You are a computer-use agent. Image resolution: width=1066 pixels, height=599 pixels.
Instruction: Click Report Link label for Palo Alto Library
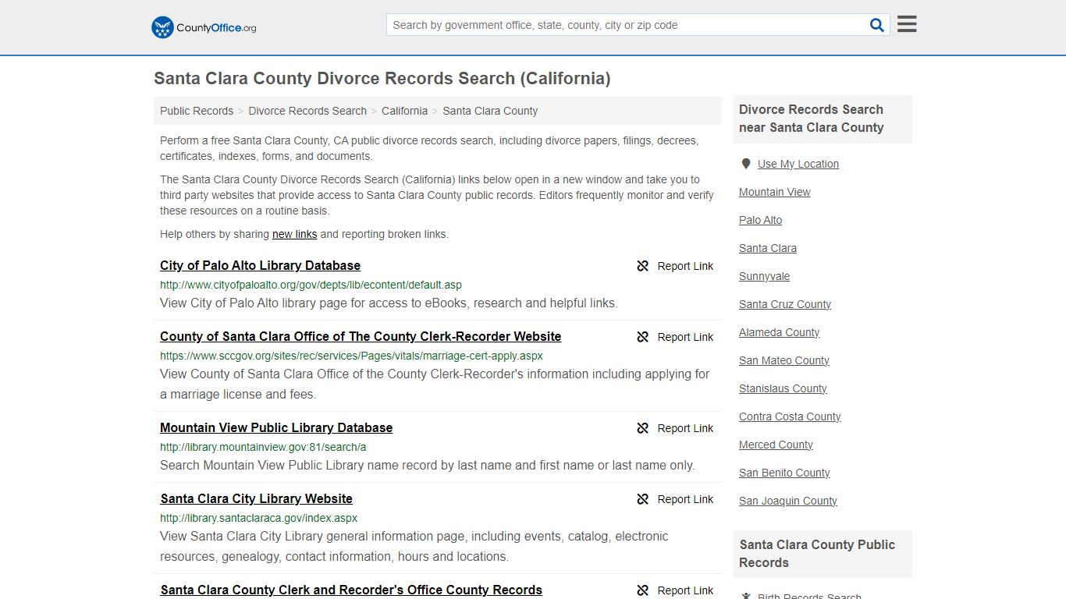coord(685,266)
